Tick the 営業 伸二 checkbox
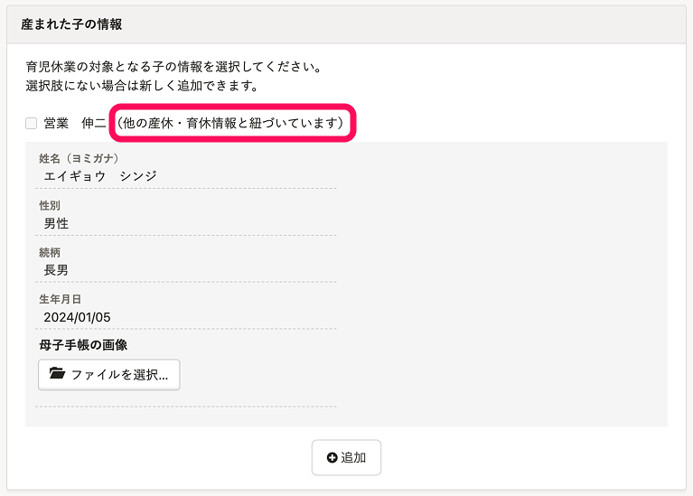 [x=32, y=124]
